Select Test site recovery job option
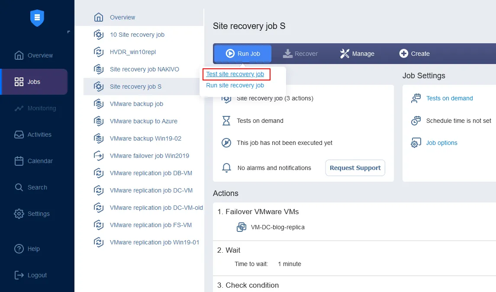Viewport: 496px width, 292px height. (235, 74)
